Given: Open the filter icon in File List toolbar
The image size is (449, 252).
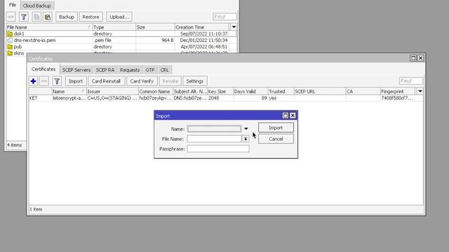Looking at the screenshot, I should click(24, 17).
